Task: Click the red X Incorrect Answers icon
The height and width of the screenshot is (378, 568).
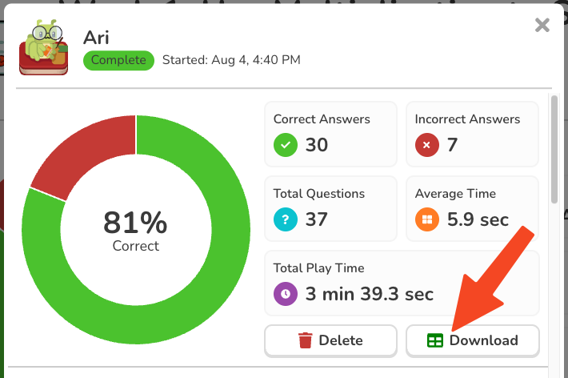Action: 426,145
